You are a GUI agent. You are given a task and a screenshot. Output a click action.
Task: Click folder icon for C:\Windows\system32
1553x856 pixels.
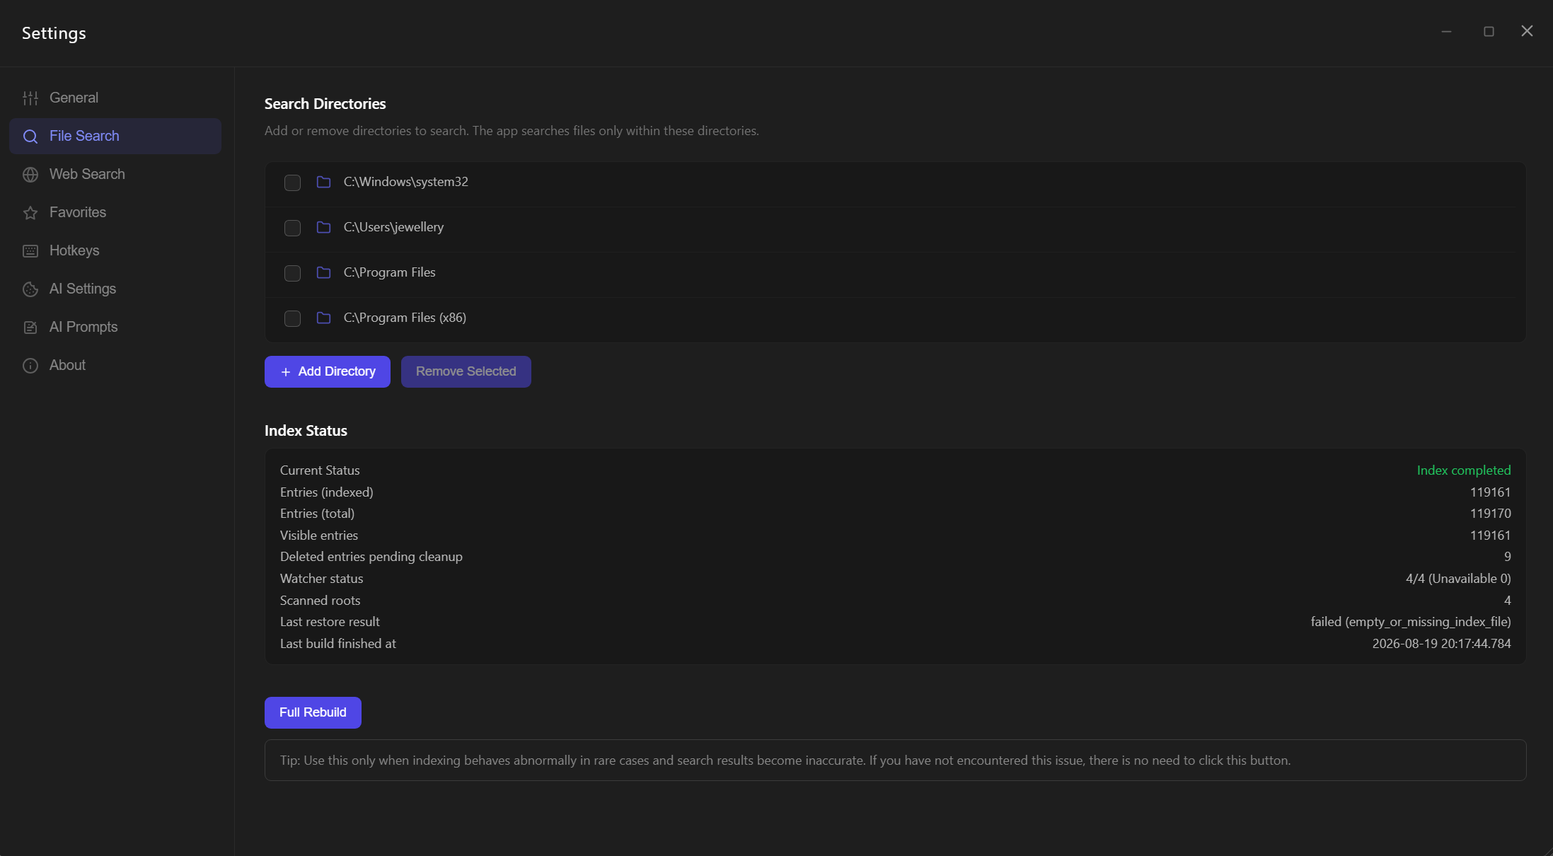pyautogui.click(x=323, y=183)
